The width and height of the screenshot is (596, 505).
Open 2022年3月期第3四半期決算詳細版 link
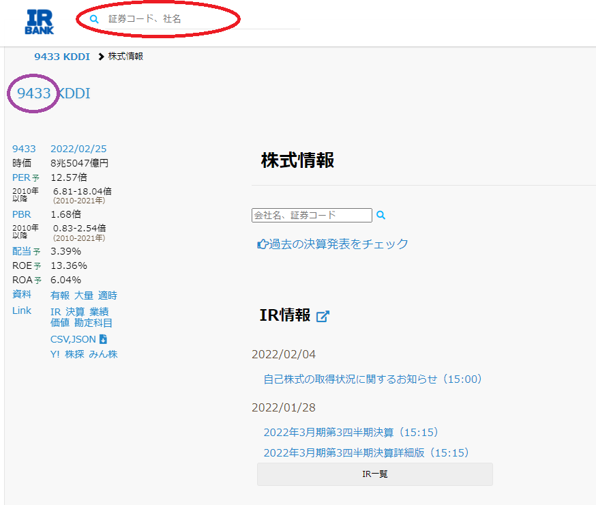[x=366, y=453]
